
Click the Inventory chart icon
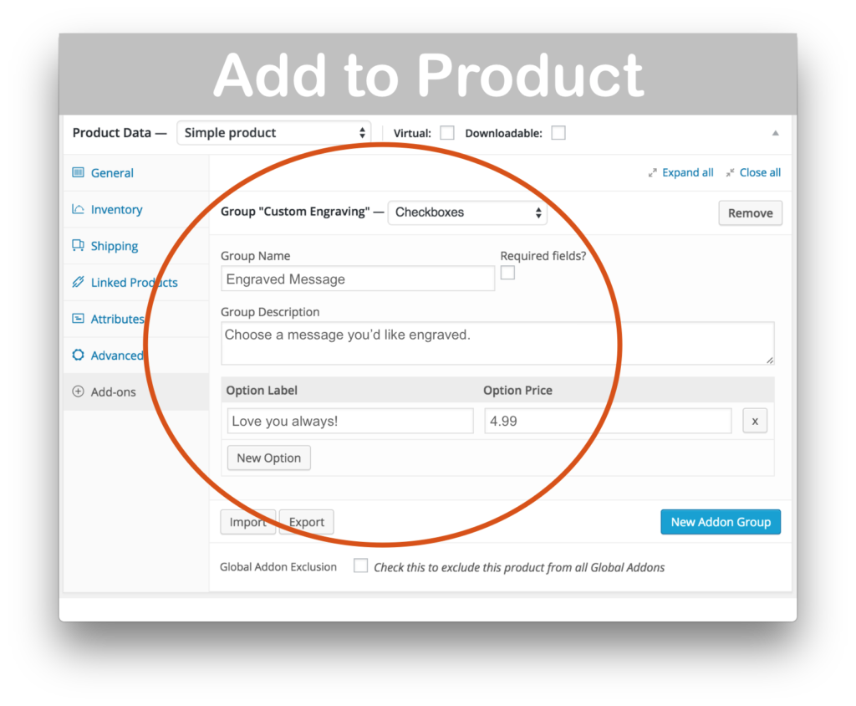coord(77,209)
